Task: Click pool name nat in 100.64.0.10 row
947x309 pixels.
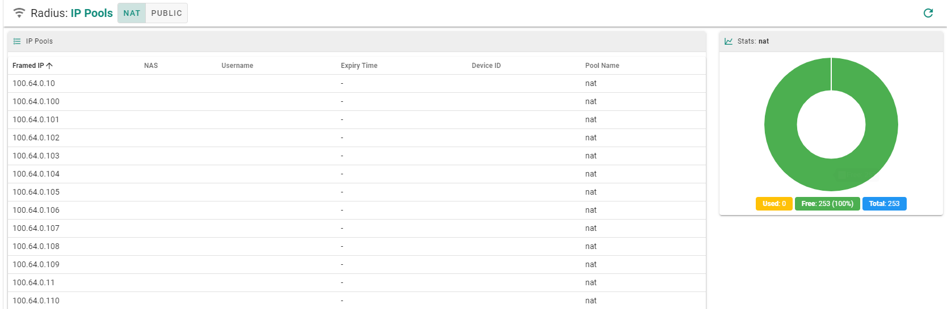Action: (x=591, y=83)
